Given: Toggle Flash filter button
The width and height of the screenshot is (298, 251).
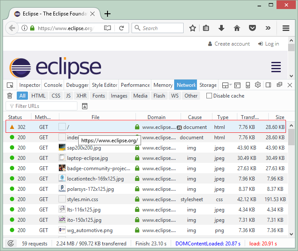Looking at the screenshot, I should (159, 95).
